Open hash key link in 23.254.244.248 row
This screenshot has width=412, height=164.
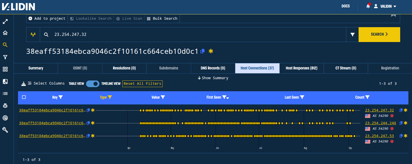click(x=52, y=123)
